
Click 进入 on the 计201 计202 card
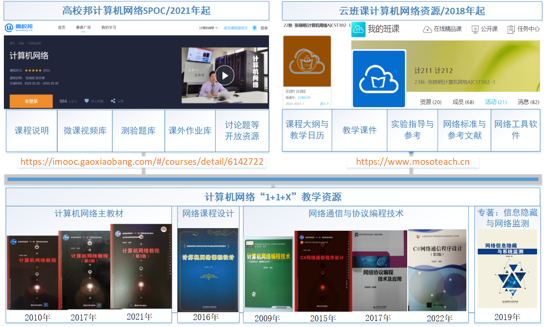coord(324,104)
